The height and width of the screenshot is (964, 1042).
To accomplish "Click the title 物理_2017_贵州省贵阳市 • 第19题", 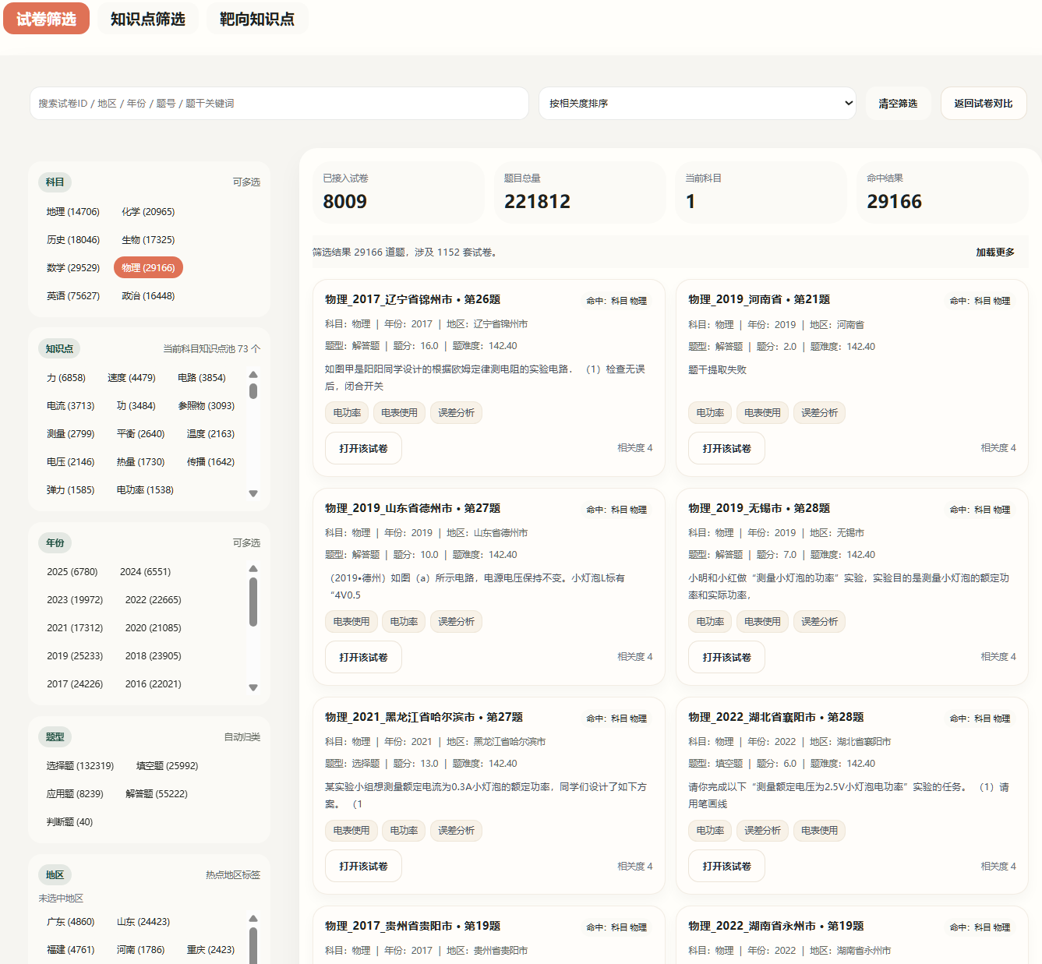I will tap(412, 926).
